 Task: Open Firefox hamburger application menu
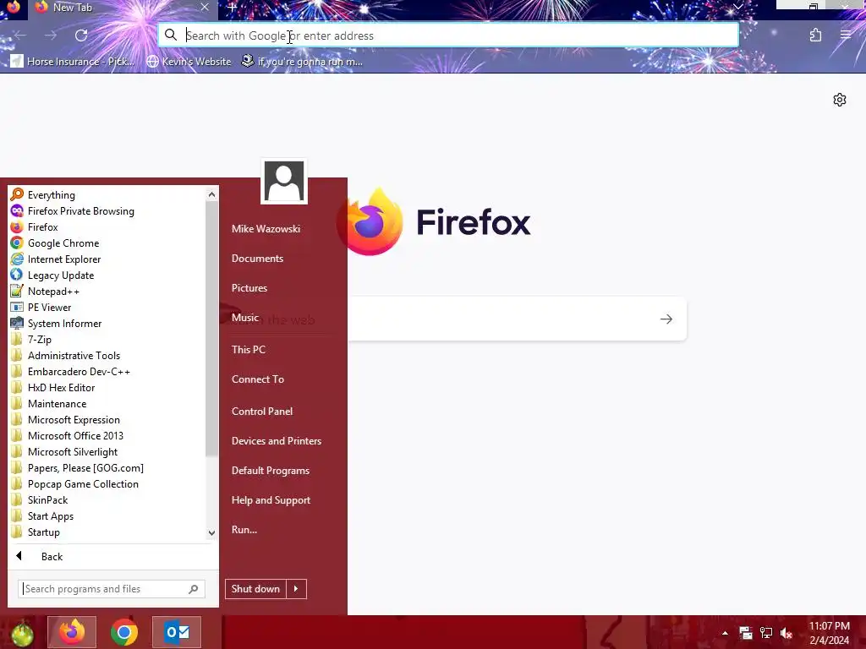click(846, 35)
